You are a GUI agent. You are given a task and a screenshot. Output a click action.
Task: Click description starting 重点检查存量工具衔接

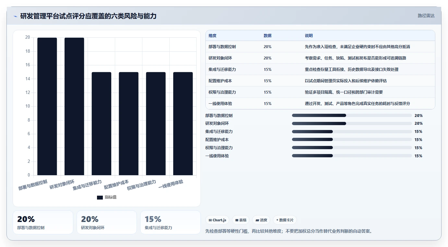click(352, 70)
